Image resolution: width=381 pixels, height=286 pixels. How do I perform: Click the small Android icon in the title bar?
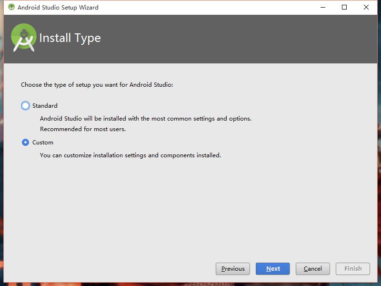pyautogui.click(x=11, y=8)
